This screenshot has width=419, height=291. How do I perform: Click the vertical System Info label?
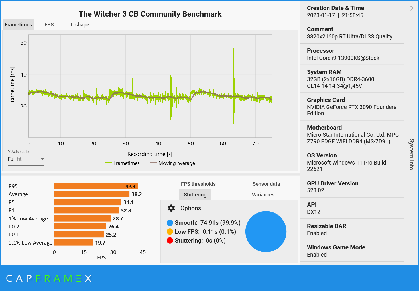click(412, 154)
